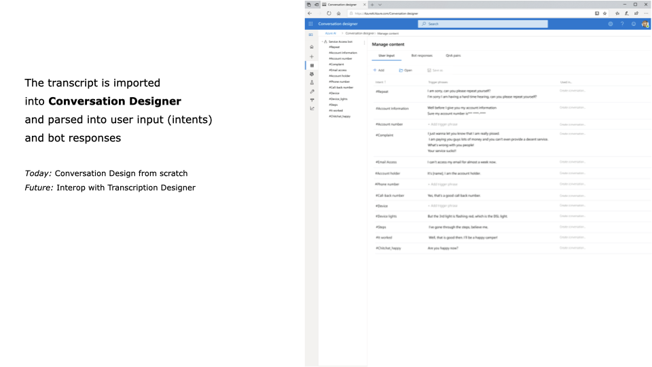Select the #Email Access table intent

point(386,162)
